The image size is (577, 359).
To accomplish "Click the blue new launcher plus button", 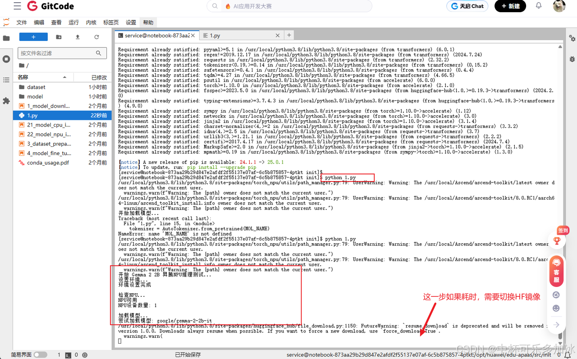I will pos(33,37).
